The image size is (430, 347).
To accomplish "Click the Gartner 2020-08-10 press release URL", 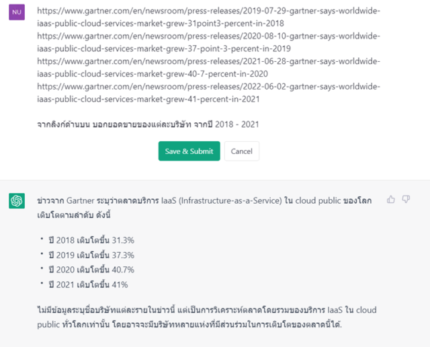I will [209, 42].
